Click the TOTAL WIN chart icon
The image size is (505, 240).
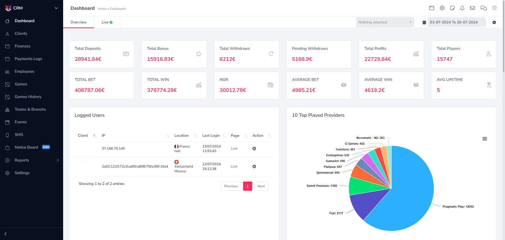[x=199, y=85]
